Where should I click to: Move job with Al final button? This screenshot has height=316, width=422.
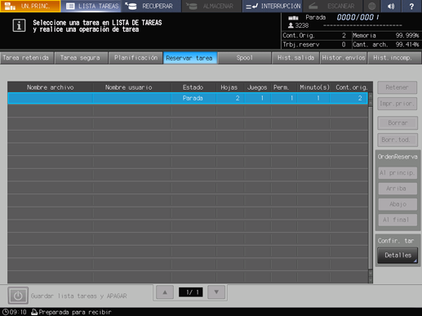(x=398, y=220)
